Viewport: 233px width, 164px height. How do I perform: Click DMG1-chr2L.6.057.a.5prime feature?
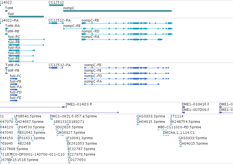coord(51,119)
